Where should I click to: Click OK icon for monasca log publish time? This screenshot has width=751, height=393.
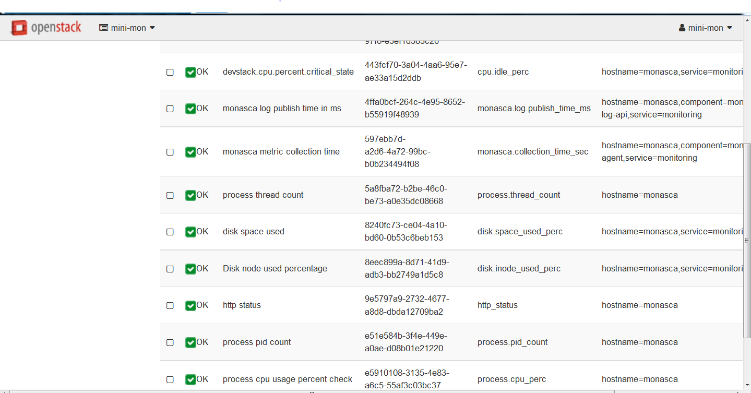pyautogui.click(x=190, y=109)
